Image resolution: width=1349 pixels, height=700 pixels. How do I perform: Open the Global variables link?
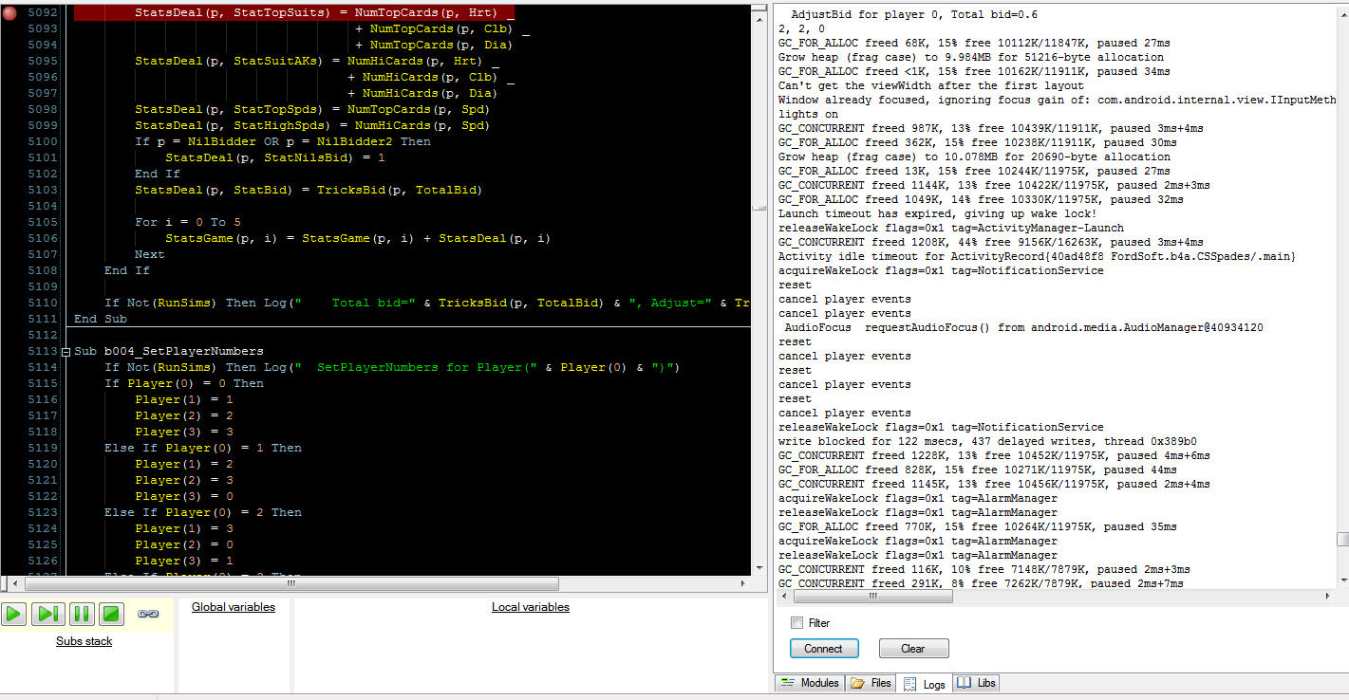pyautogui.click(x=234, y=607)
